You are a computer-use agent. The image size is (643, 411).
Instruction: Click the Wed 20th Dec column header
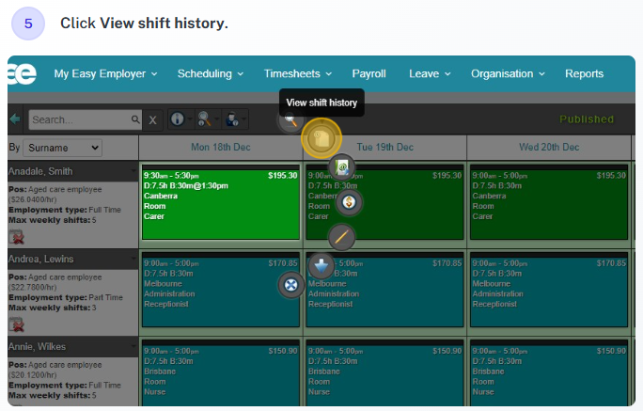549,148
